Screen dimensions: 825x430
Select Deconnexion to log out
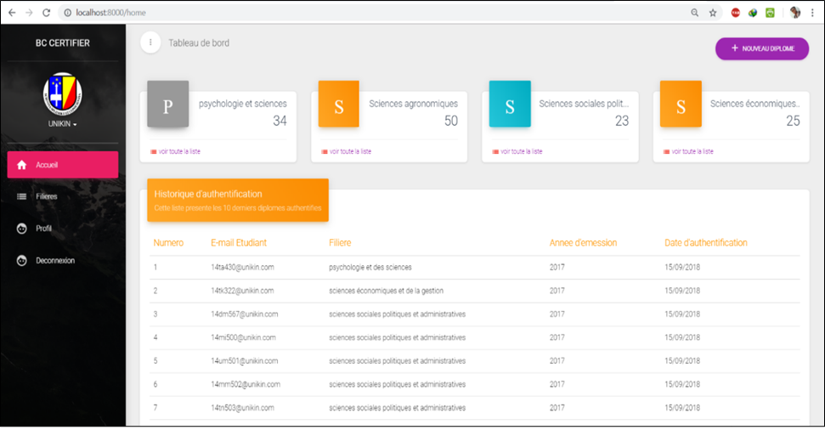coord(55,261)
